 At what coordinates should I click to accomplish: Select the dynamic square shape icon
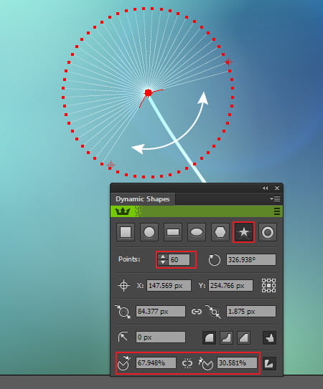[126, 232]
